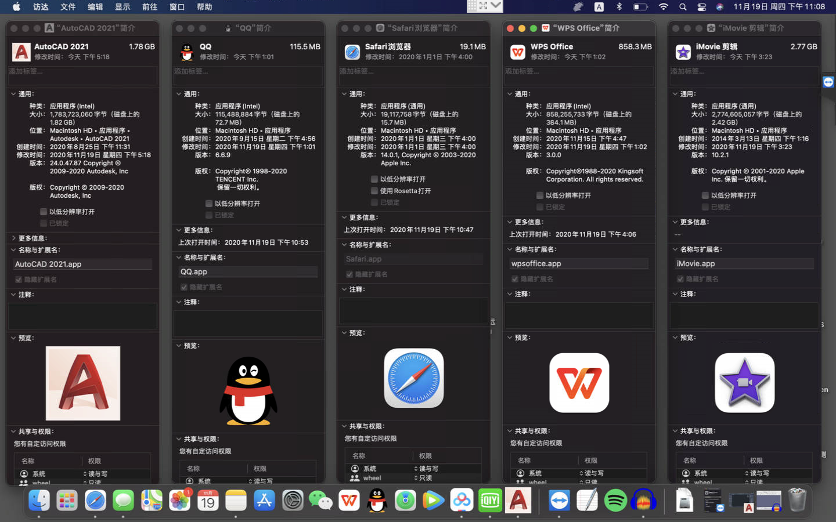Open the WeChat icon in the Dock
This screenshot has width=836, height=522.
(321, 500)
